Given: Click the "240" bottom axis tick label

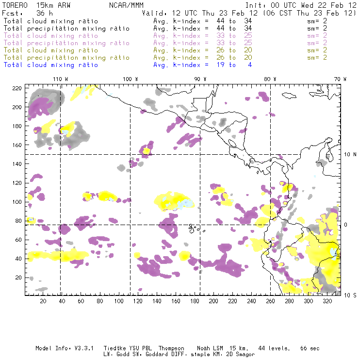Looking at the screenshot, I should tap(251, 301).
